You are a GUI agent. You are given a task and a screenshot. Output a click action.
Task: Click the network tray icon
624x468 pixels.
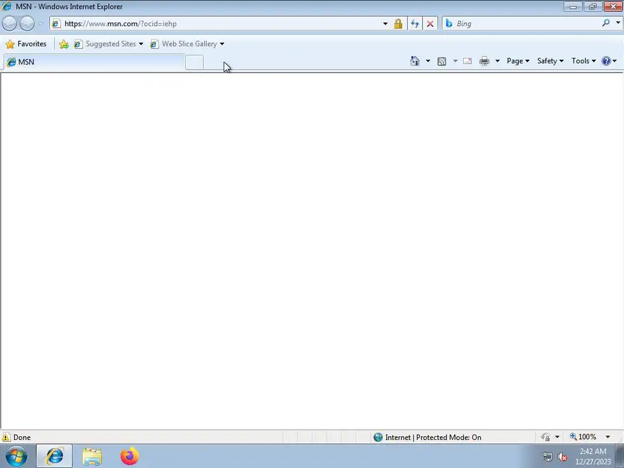click(x=548, y=456)
